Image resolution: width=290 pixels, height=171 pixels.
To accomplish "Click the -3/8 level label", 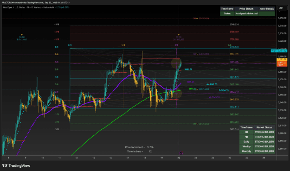I will click(x=57, y=129).
